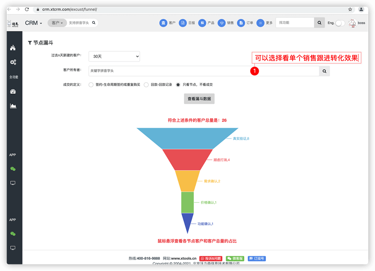
Task: Click the search icon for 客户所有者 field
Action: tap(324, 71)
